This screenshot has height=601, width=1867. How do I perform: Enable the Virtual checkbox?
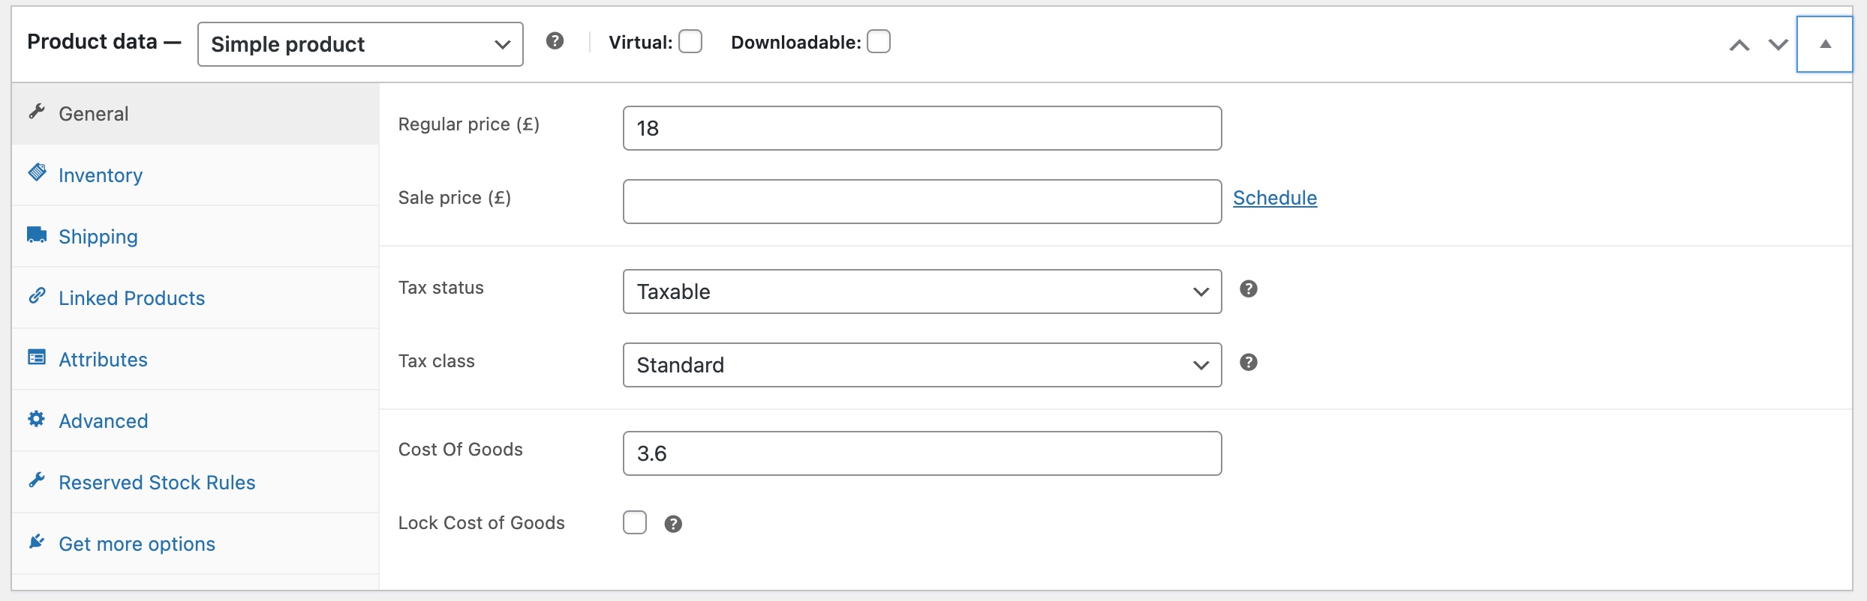coord(690,41)
